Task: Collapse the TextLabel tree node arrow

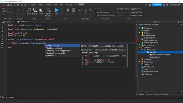Action: 145,52
